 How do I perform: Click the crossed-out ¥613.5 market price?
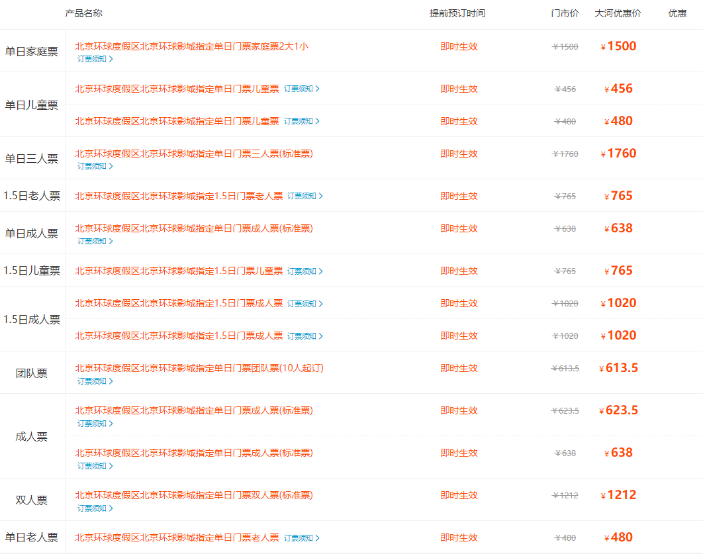pyautogui.click(x=565, y=369)
